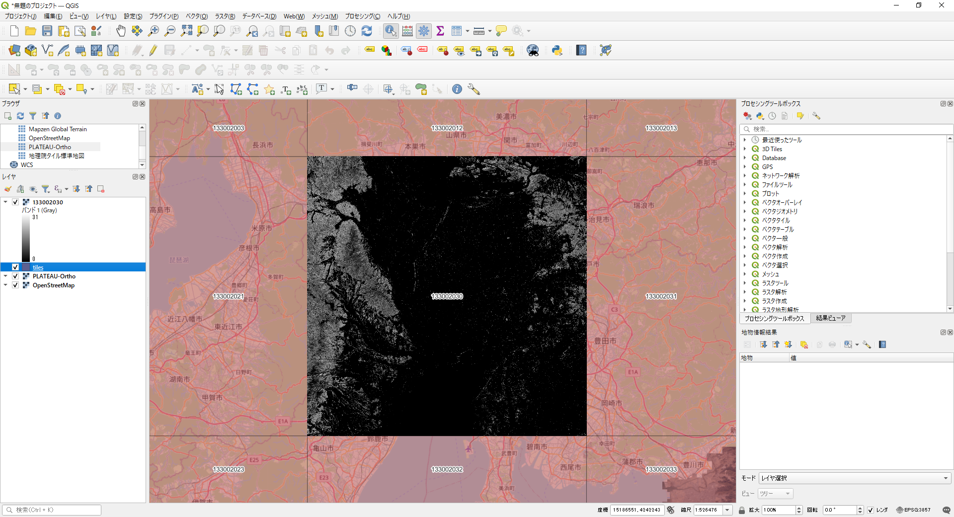Toggle visibility of 133002030 layer

(15, 202)
